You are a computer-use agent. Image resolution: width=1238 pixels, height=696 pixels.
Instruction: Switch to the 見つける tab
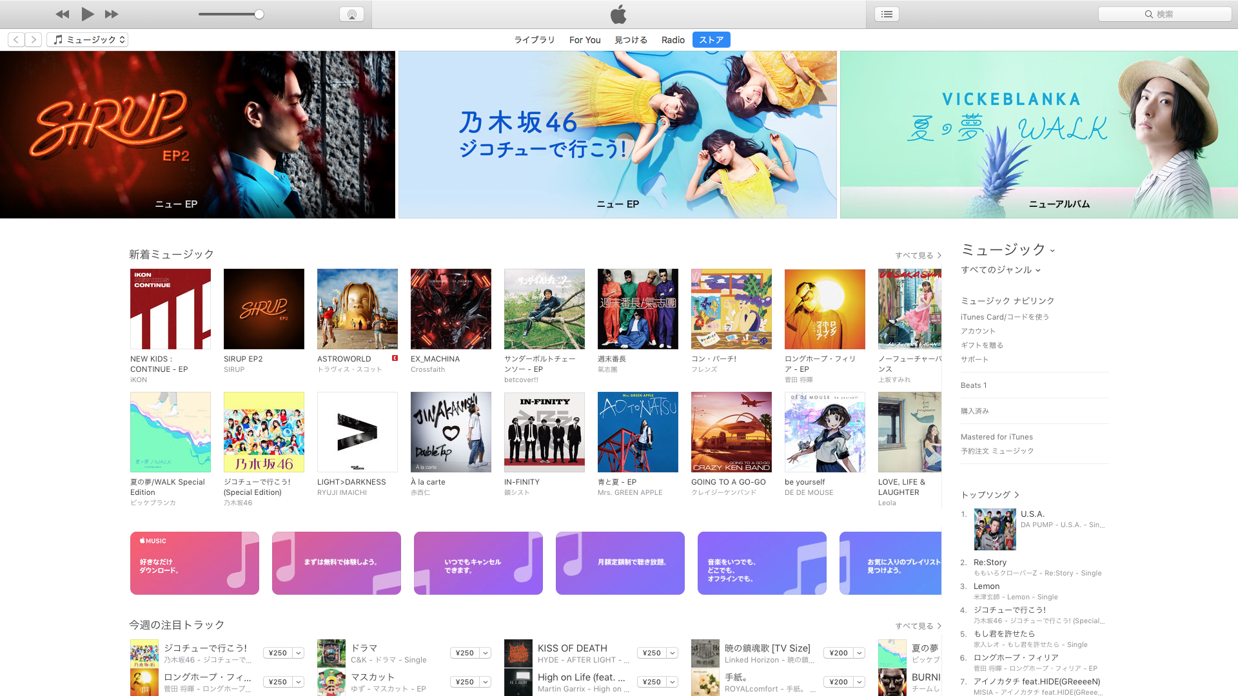point(631,40)
